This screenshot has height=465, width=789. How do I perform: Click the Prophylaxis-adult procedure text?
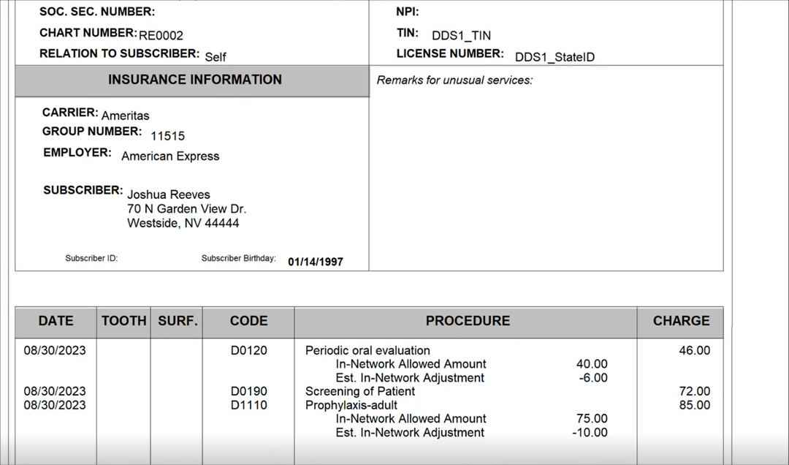[x=351, y=405]
